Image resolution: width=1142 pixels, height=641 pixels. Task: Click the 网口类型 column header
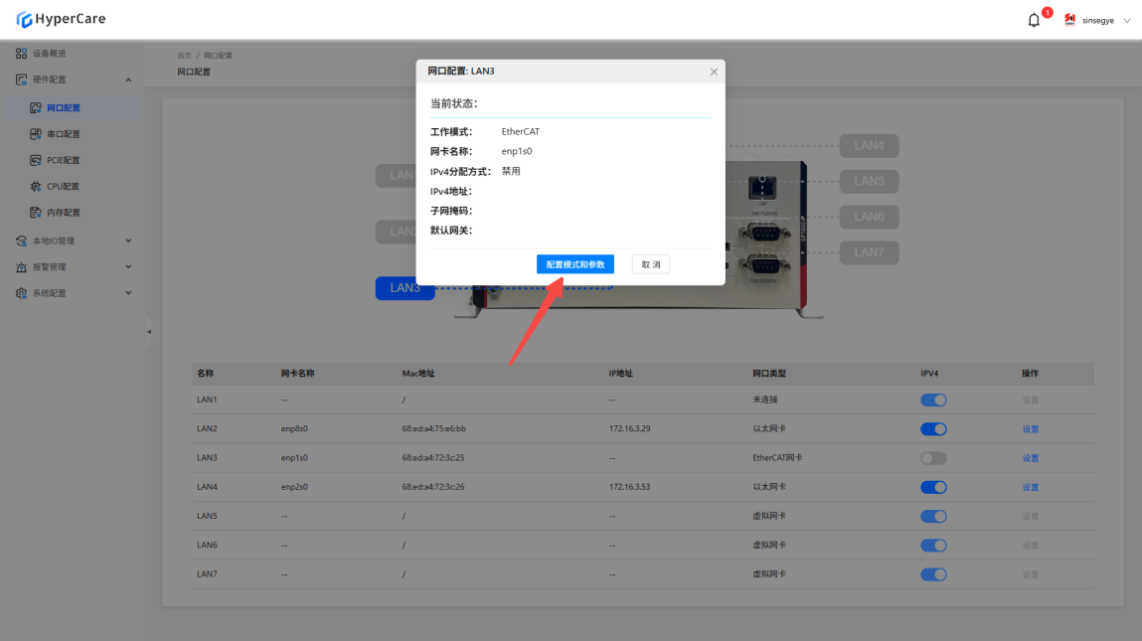tap(769, 374)
